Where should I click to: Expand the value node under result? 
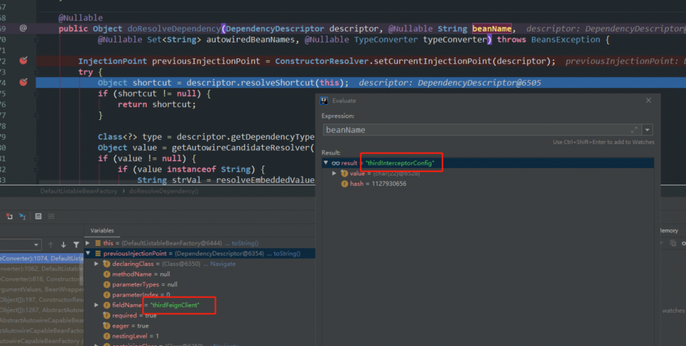click(x=334, y=173)
